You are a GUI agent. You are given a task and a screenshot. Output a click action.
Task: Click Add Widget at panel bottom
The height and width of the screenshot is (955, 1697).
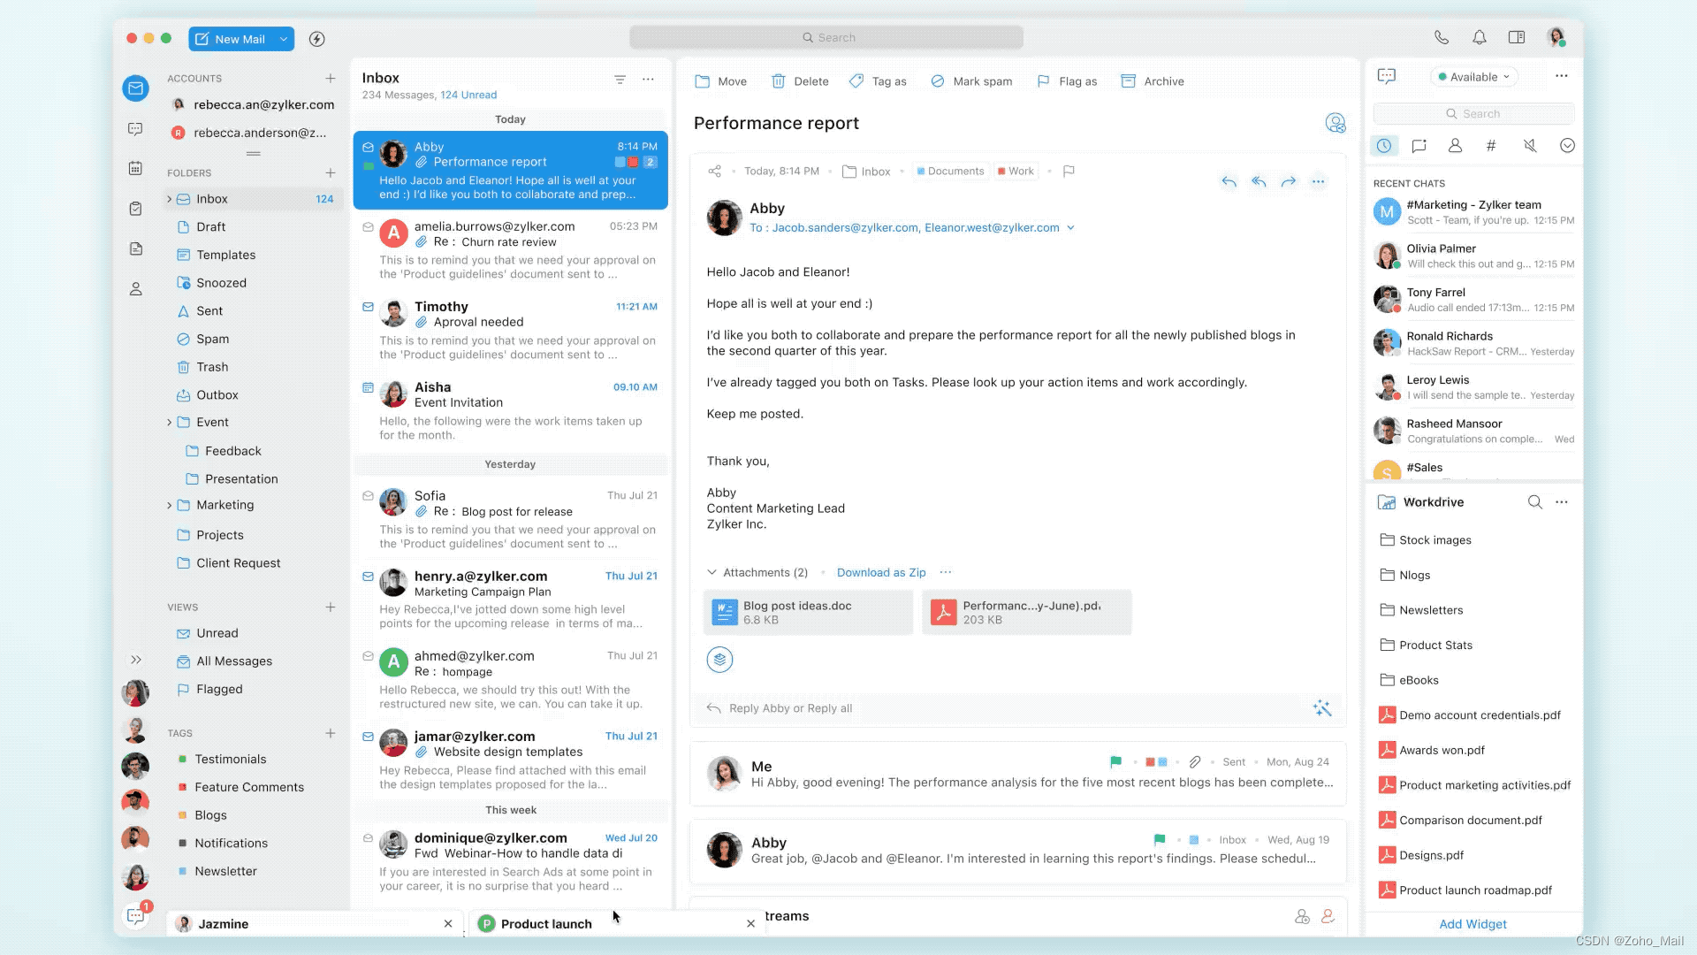coord(1473,924)
